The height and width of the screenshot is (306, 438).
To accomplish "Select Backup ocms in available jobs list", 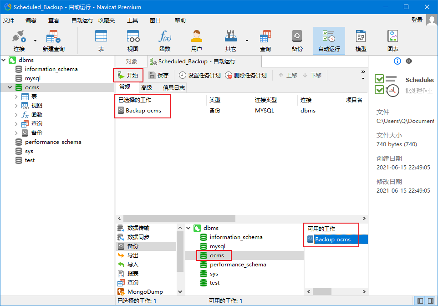I will [332, 240].
